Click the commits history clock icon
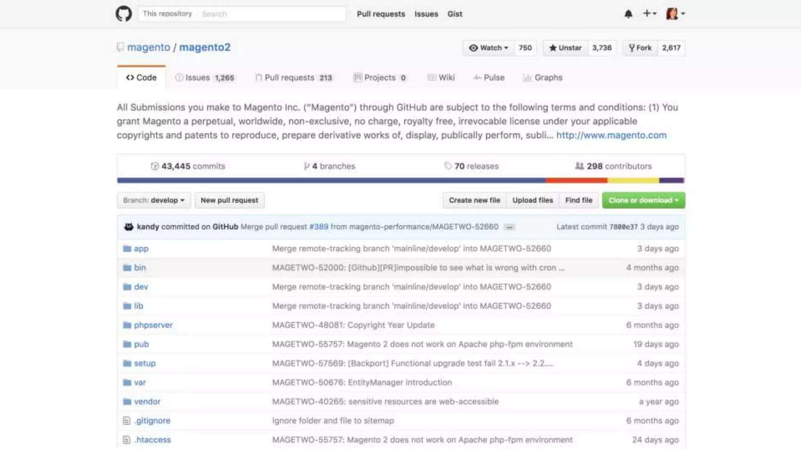This screenshot has height=450, width=801. 155,166
